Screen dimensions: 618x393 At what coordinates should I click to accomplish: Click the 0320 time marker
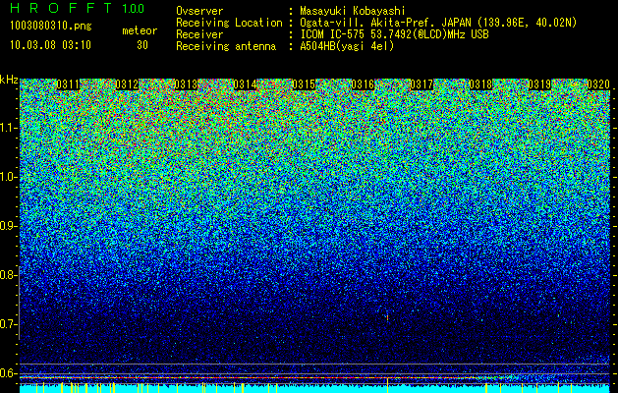click(598, 84)
